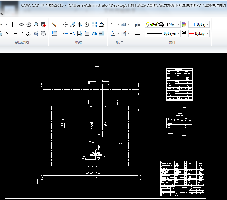
Task: Open the color wheel picker
Action: [184, 24]
